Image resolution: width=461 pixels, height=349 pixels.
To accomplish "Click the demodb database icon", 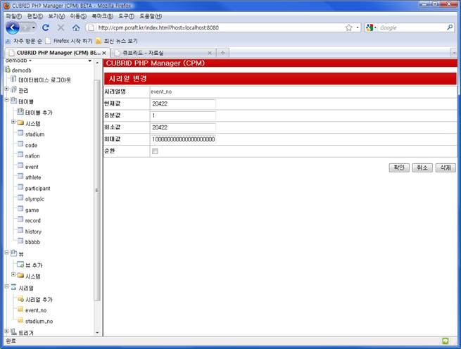I will point(8,70).
